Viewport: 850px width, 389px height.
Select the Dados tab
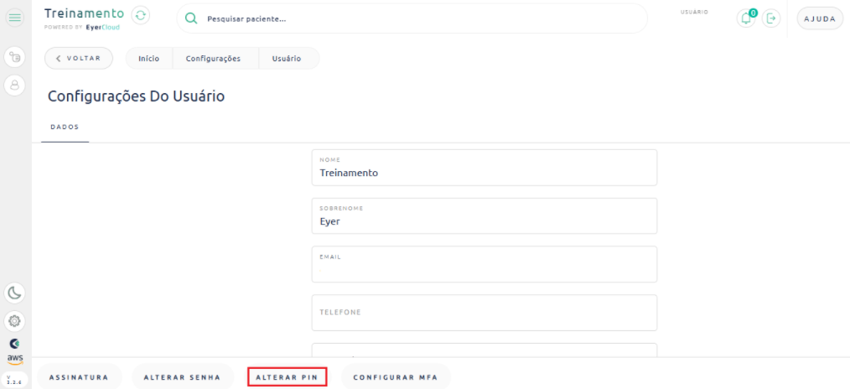(65, 127)
